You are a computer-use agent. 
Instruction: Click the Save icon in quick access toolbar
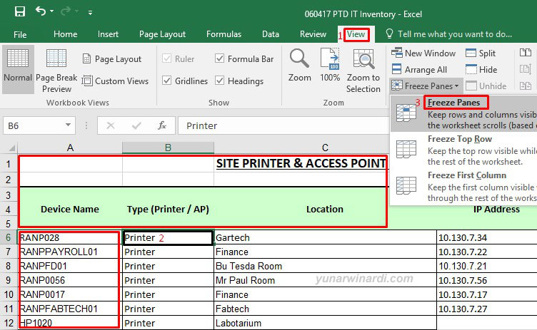pyautogui.click(x=20, y=12)
